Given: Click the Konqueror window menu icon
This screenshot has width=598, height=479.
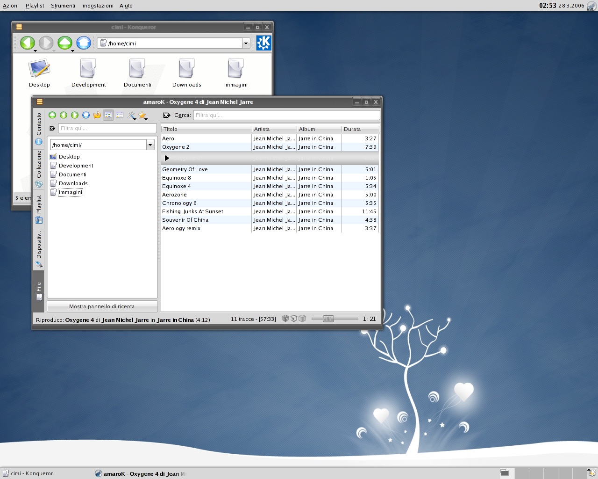Looking at the screenshot, I should pyautogui.click(x=19, y=27).
